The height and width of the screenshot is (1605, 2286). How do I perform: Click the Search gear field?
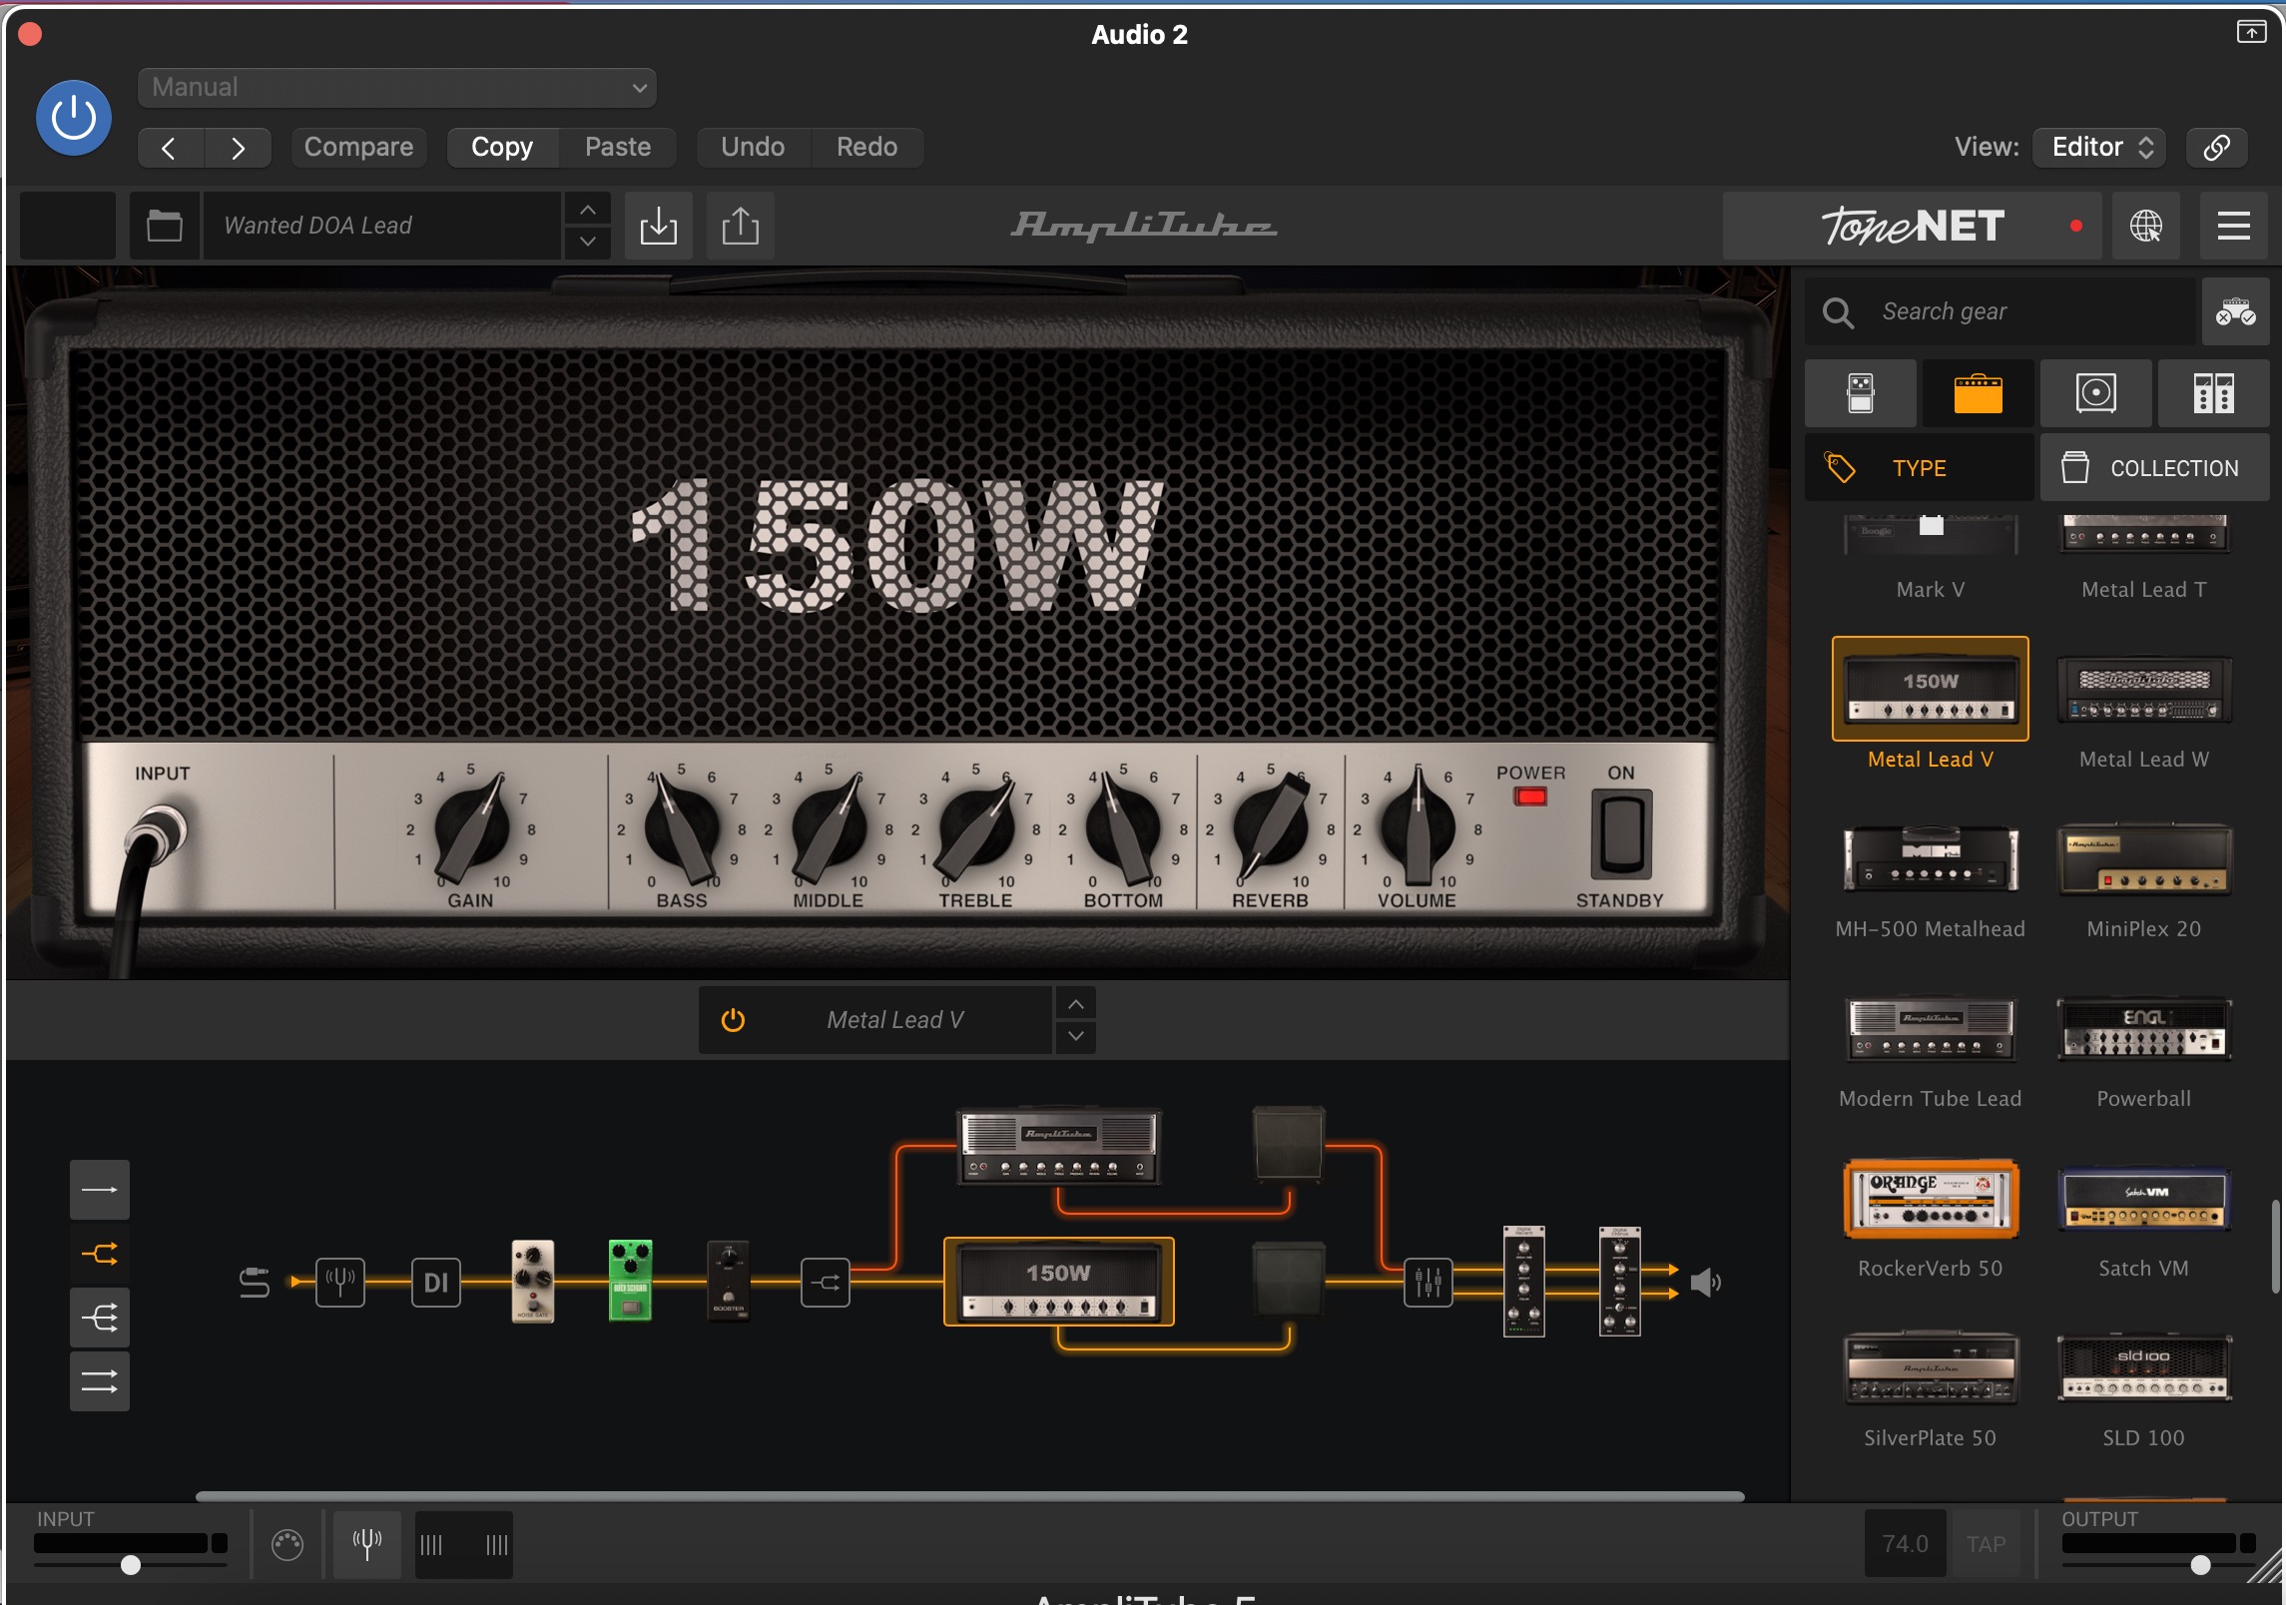(2001, 312)
